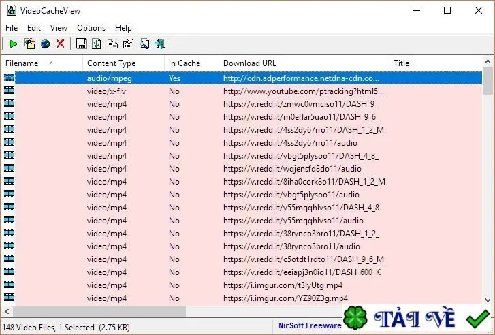
Task: Click the red X delete icon
Action: 61,44
